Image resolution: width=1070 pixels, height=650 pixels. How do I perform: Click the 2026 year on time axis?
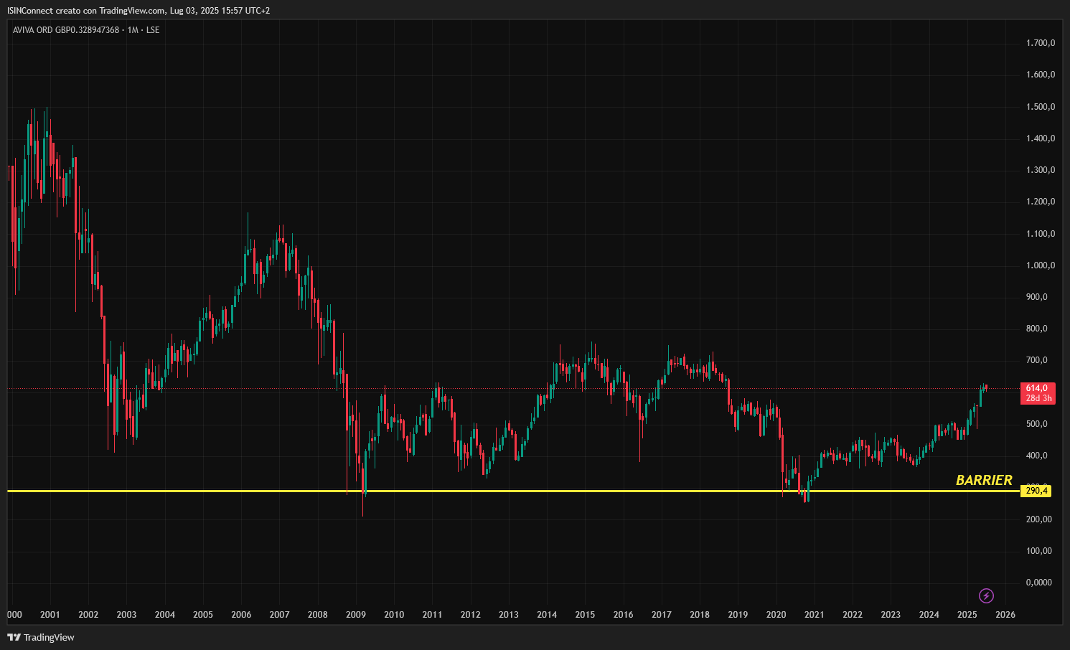(x=1006, y=615)
